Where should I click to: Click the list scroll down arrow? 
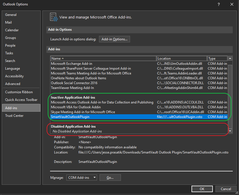click(x=230, y=131)
